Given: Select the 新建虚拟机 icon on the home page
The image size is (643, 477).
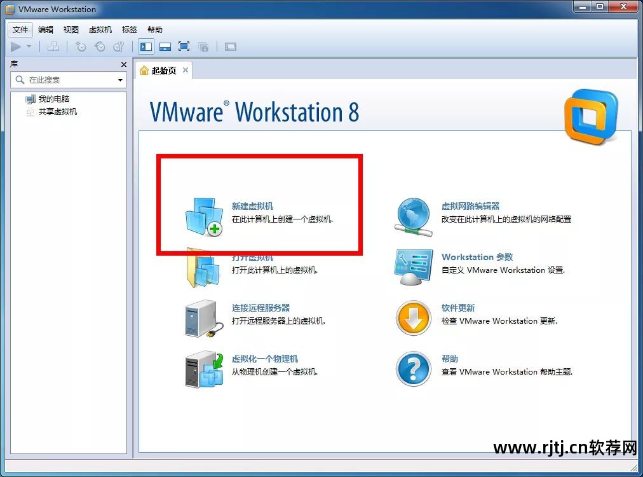Looking at the screenshot, I should [203, 216].
